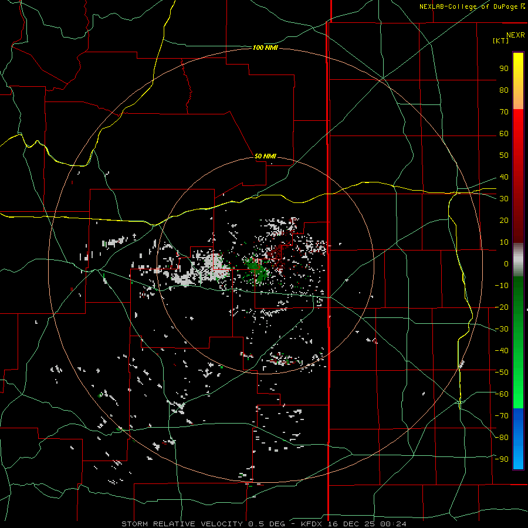Click the 50 value on the velocity scale
This screenshot has width=528, height=528.
[504, 155]
